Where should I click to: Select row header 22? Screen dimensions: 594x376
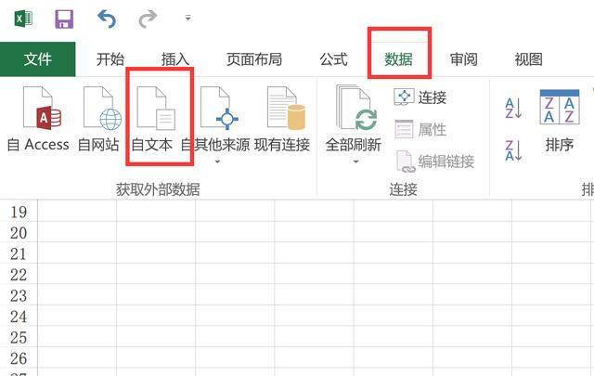pos(19,275)
